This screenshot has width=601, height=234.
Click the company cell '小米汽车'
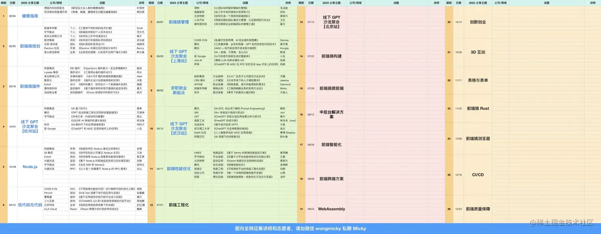203,20
